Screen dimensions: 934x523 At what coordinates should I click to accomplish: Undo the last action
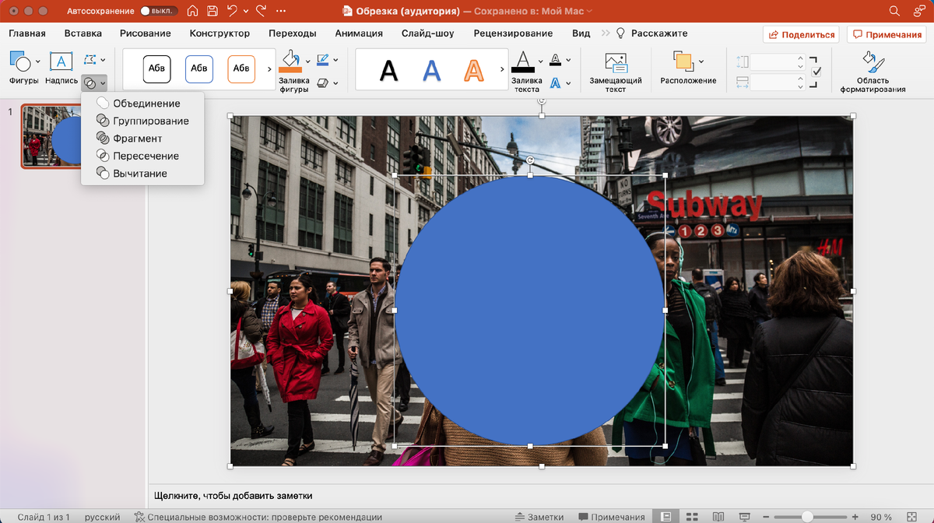coord(232,11)
